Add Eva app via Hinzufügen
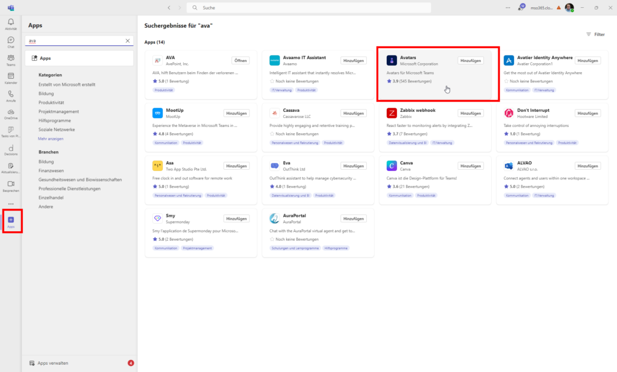This screenshot has width=617, height=372. click(x=353, y=166)
